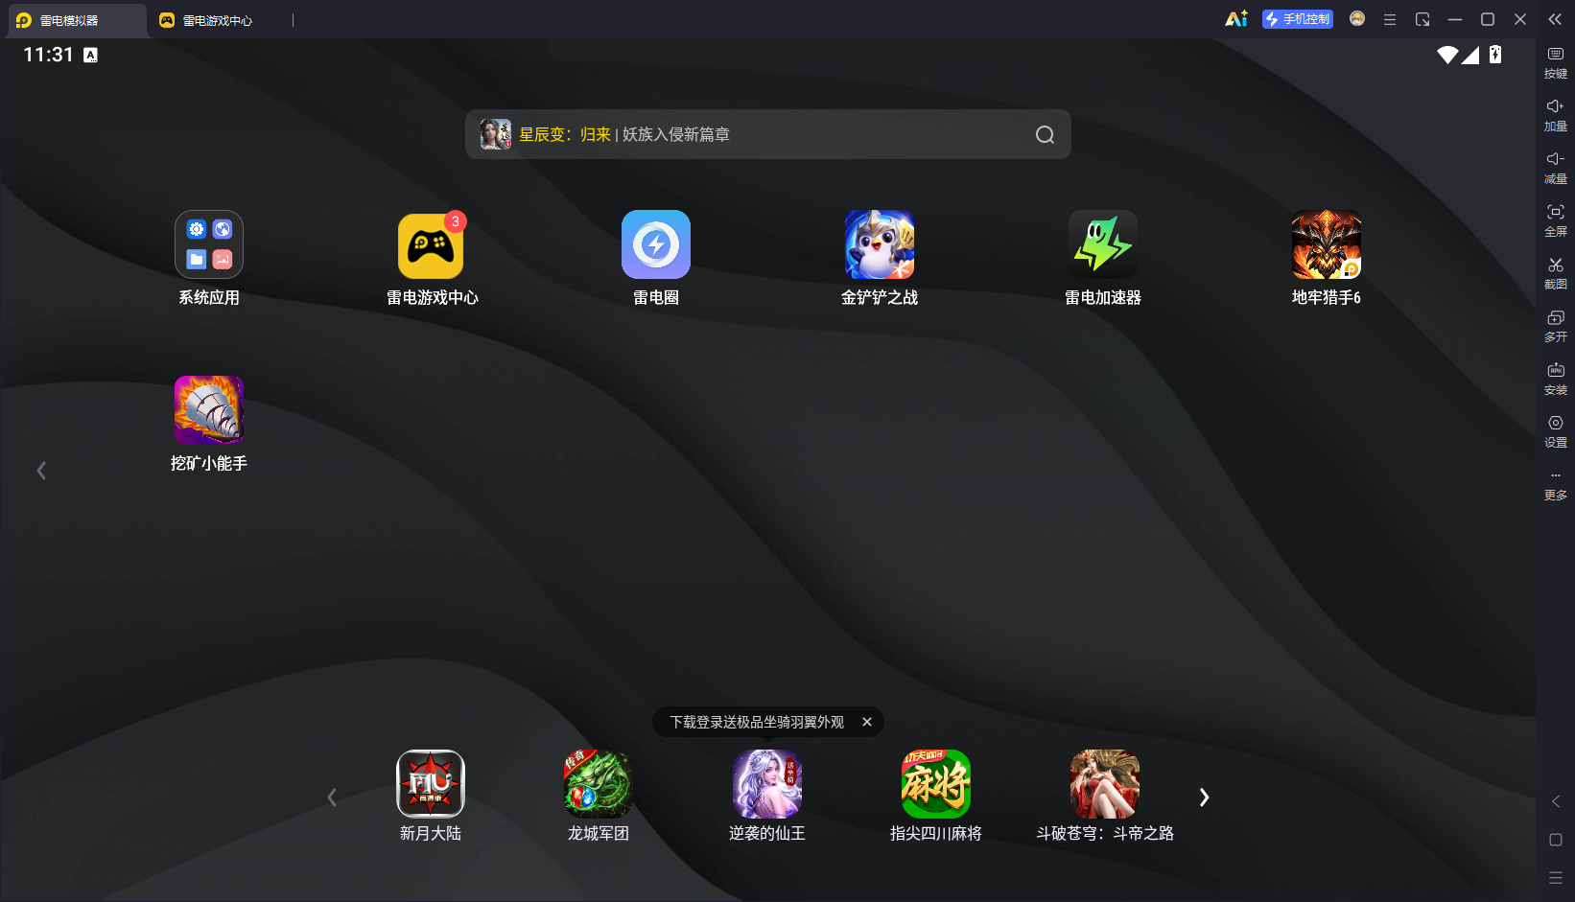Viewport: 1575px width, 902px height.
Task: Open the user avatar in title bar
Action: click(x=1357, y=19)
